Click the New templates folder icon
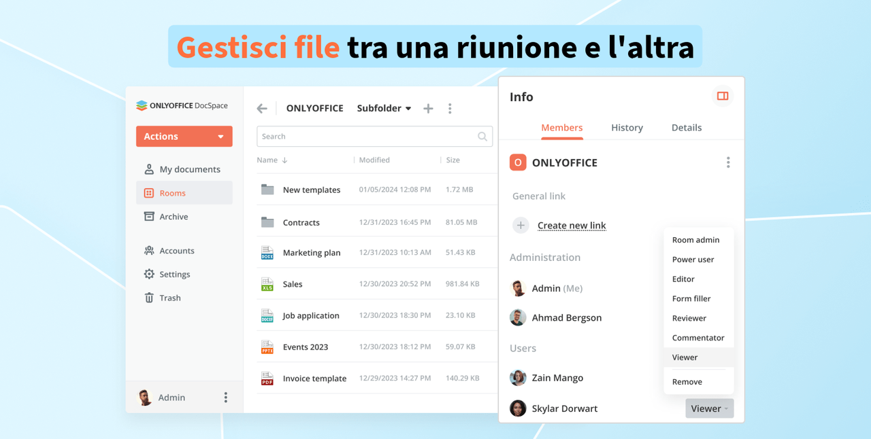871x439 pixels. [267, 190]
